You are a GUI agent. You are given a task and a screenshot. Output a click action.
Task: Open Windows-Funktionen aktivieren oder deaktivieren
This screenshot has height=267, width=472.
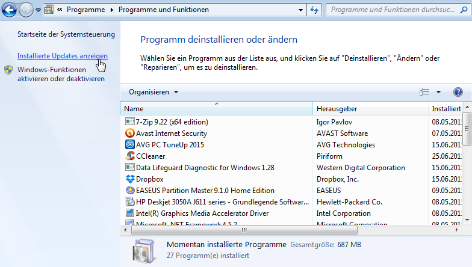point(61,75)
